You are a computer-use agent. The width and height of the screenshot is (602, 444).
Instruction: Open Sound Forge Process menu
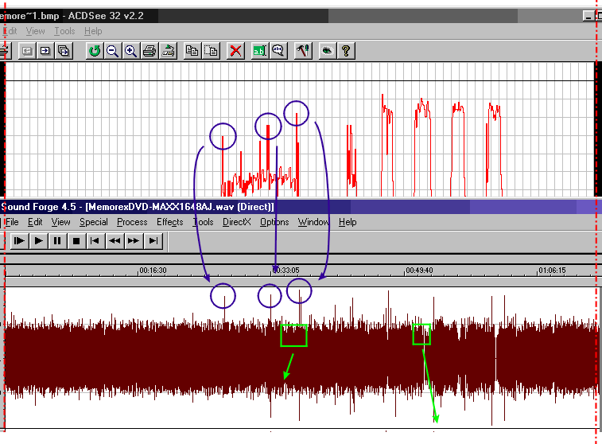coord(132,222)
